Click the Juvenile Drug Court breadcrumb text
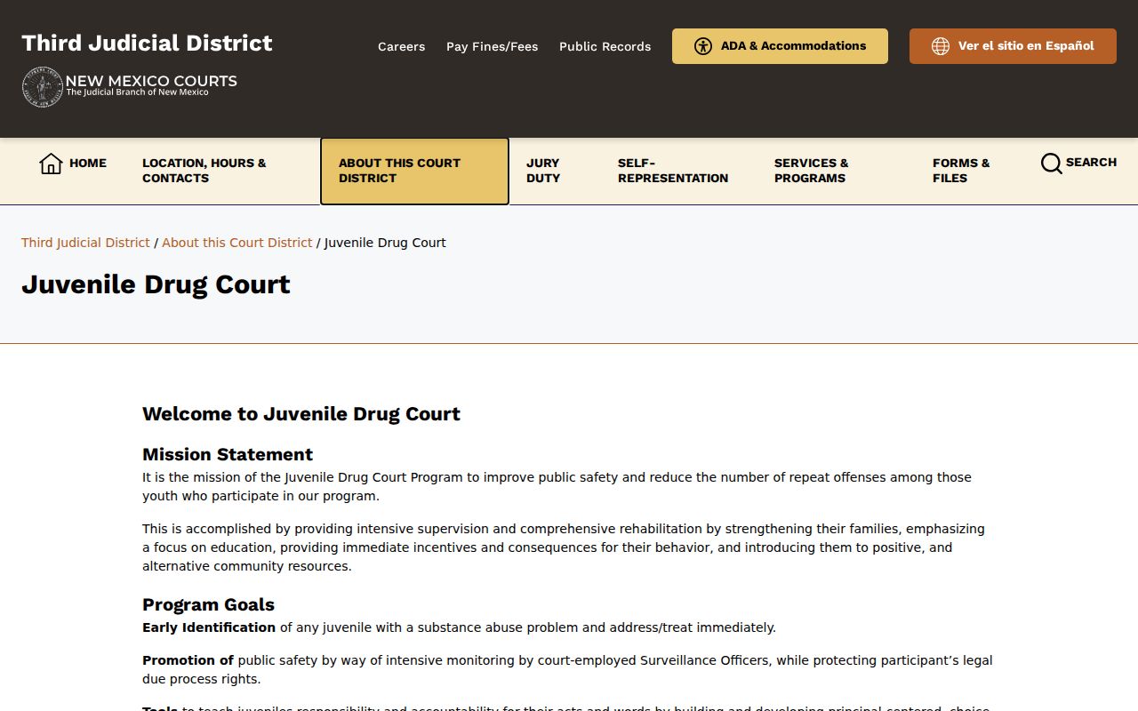The width and height of the screenshot is (1138, 711). [x=385, y=243]
